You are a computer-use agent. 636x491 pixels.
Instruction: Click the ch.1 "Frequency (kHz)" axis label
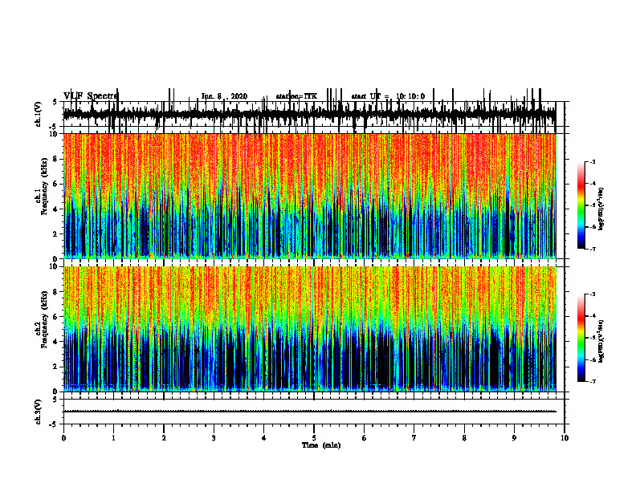pyautogui.click(x=44, y=187)
